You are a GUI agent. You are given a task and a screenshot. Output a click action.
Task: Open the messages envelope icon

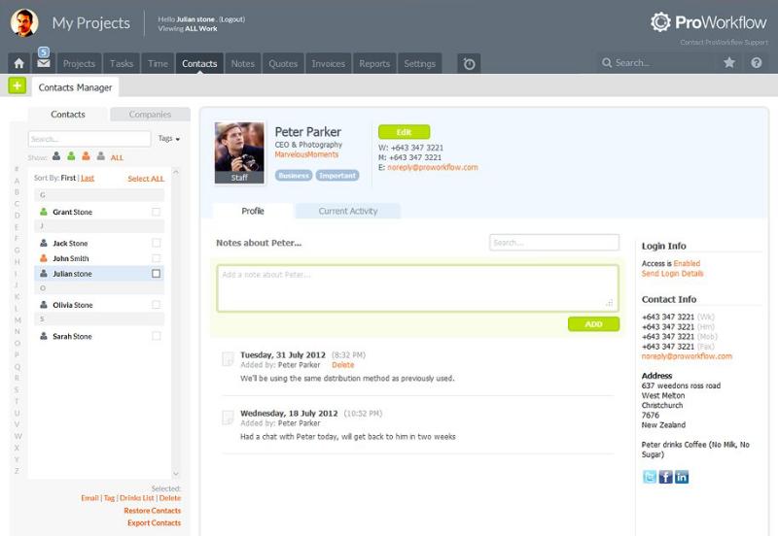(x=44, y=63)
